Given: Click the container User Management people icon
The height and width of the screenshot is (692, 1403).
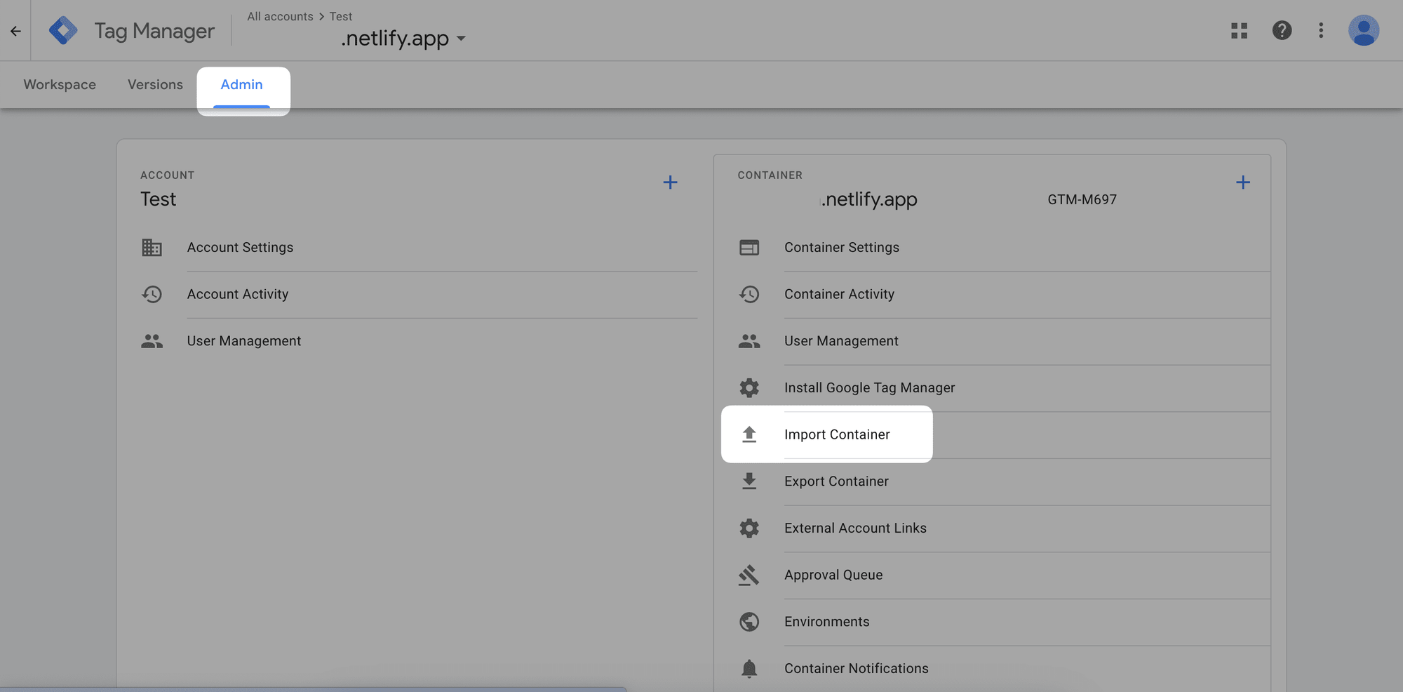Looking at the screenshot, I should pyautogui.click(x=749, y=341).
